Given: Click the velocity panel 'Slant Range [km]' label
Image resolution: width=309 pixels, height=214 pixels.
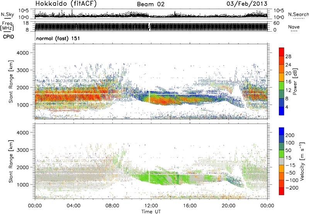Looking at the screenshot, I should 11,161.
